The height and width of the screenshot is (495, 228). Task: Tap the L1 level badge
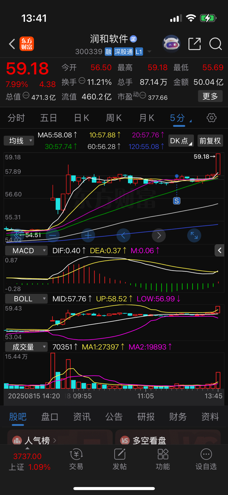(139, 52)
